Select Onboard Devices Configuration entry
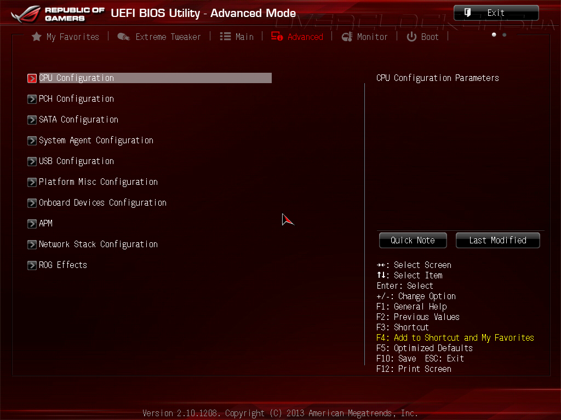 pyautogui.click(x=102, y=202)
